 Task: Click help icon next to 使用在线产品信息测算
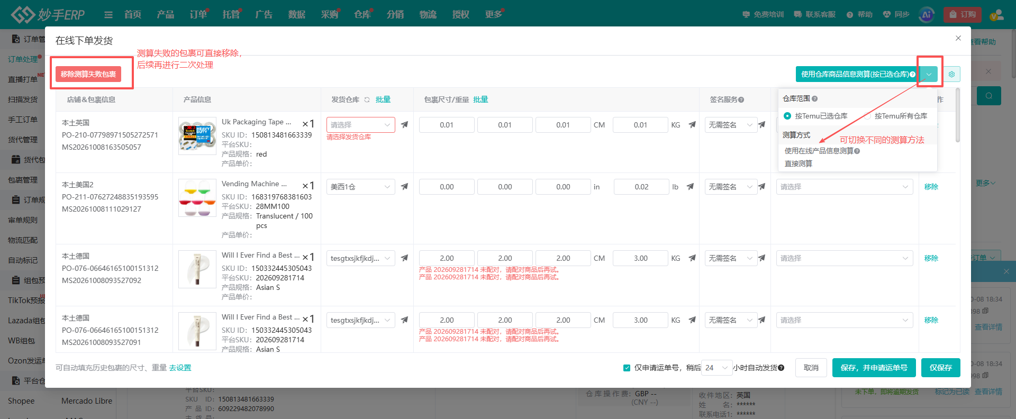click(x=857, y=151)
